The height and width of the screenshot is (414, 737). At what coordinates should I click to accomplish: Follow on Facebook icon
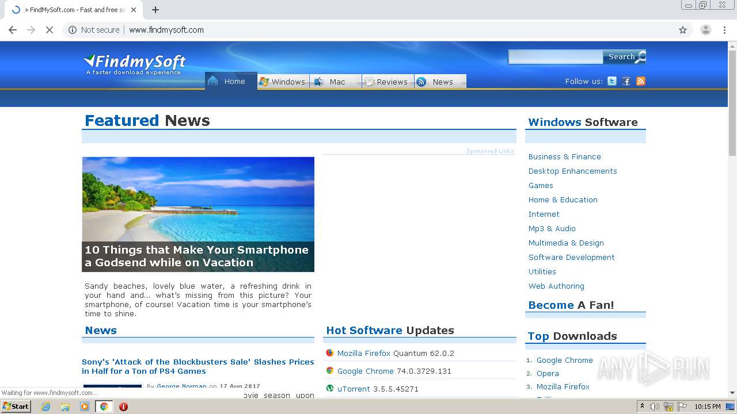click(626, 81)
